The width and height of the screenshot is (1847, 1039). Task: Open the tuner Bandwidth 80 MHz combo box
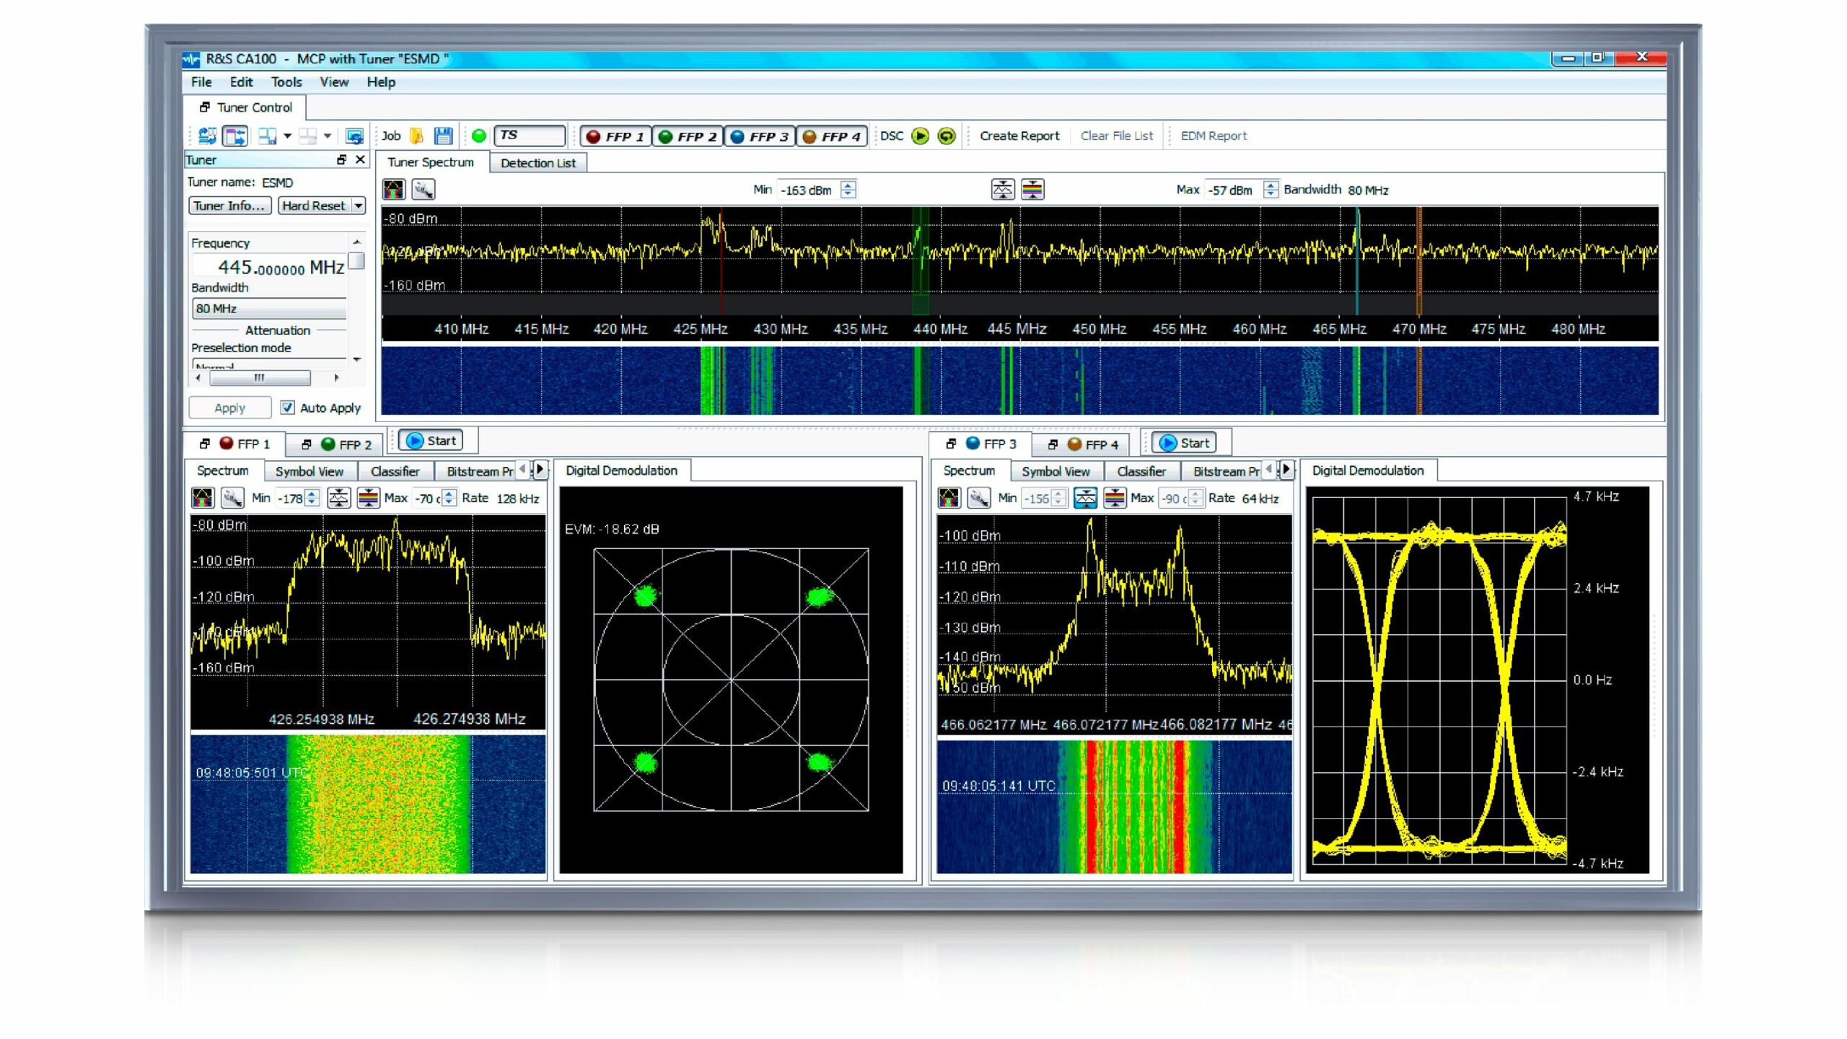269,309
